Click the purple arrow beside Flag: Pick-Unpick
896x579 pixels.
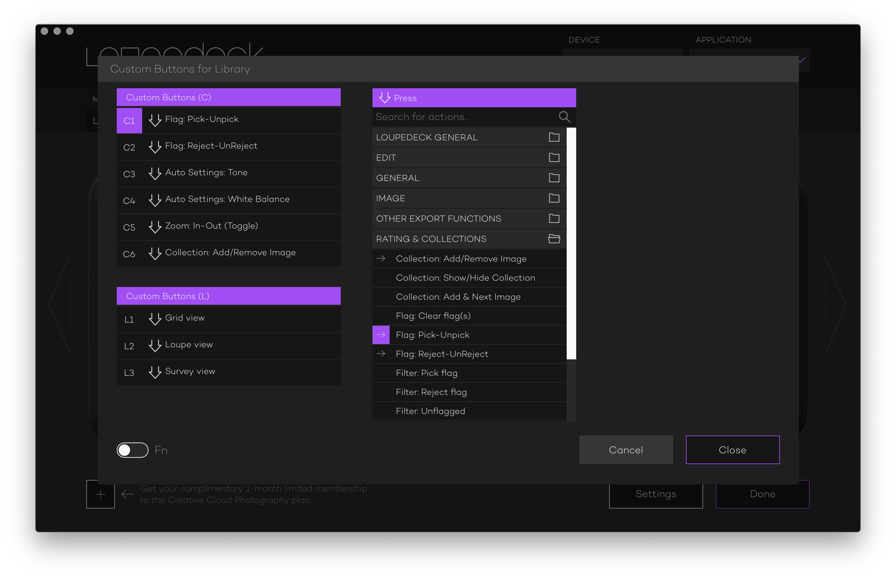380,335
